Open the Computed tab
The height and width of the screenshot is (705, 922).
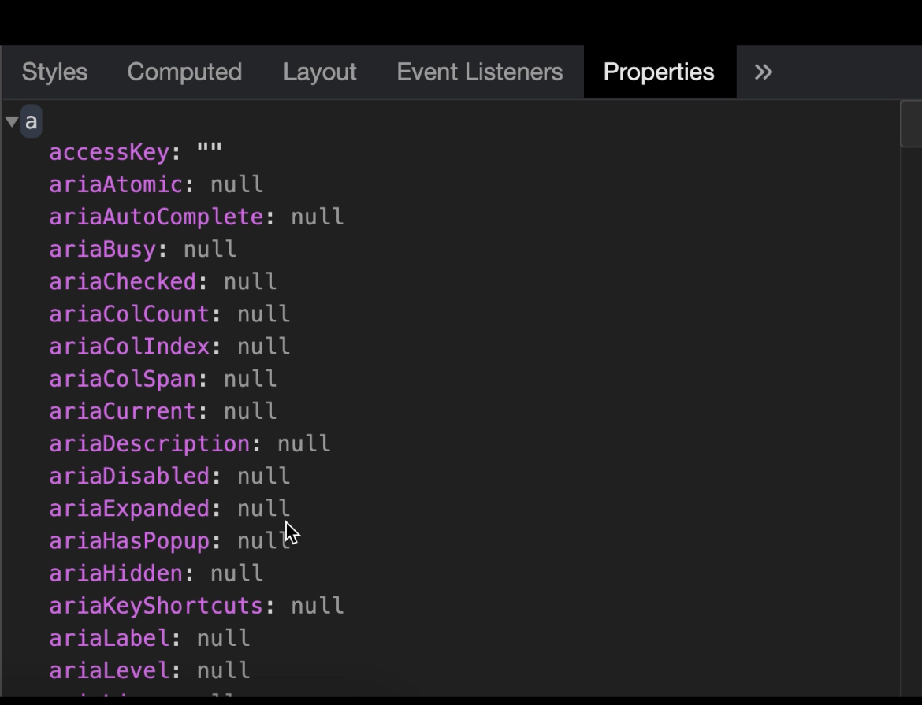coord(184,72)
